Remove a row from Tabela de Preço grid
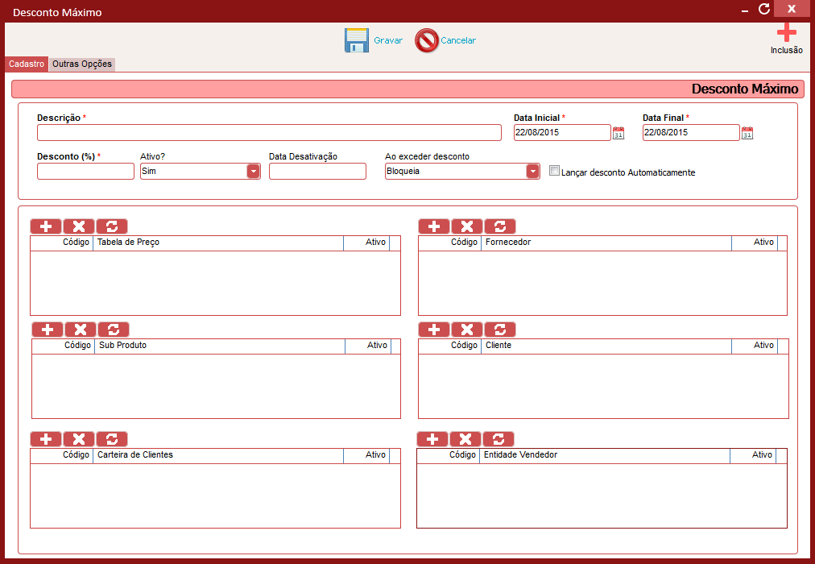Image resolution: width=815 pixels, height=564 pixels. click(78, 226)
